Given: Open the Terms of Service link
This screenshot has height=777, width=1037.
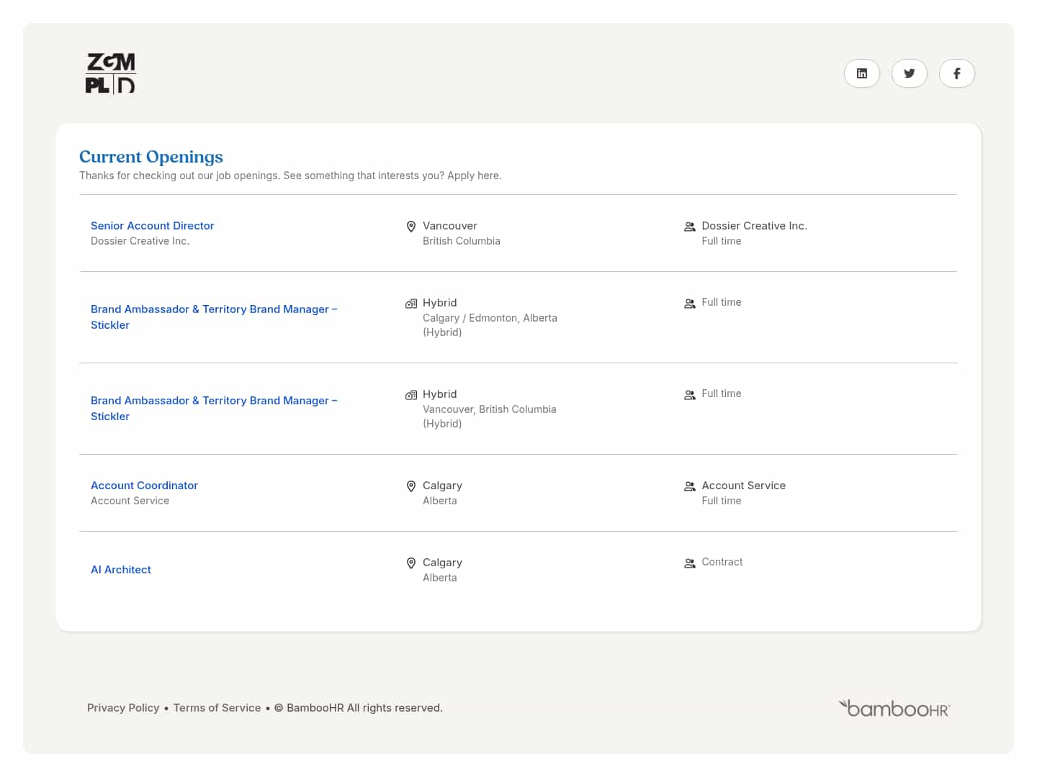Looking at the screenshot, I should tap(217, 707).
